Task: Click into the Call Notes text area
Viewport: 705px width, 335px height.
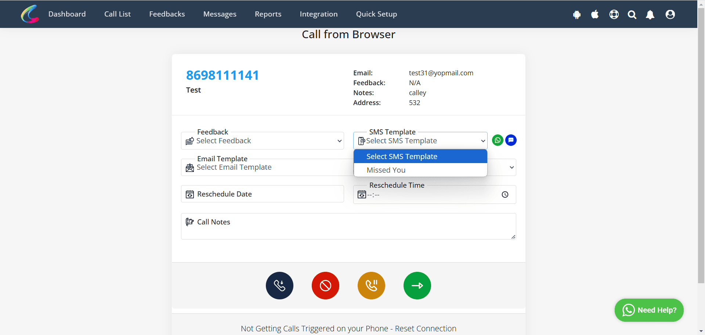Action: tap(348, 226)
